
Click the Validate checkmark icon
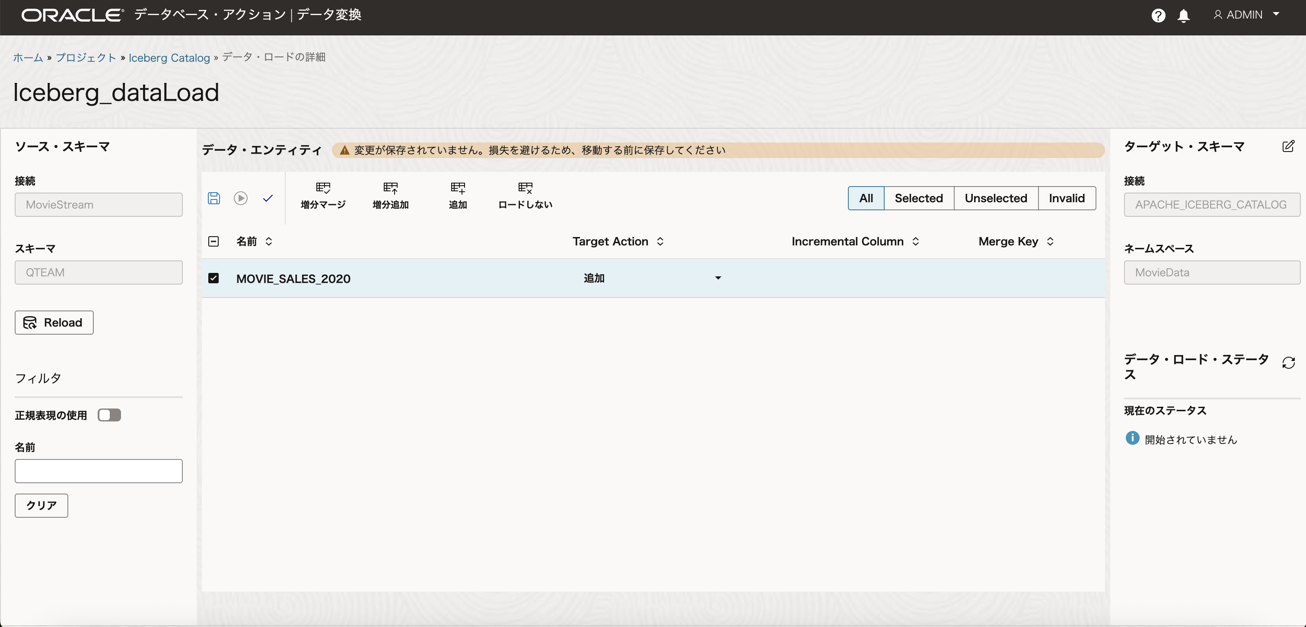click(268, 198)
